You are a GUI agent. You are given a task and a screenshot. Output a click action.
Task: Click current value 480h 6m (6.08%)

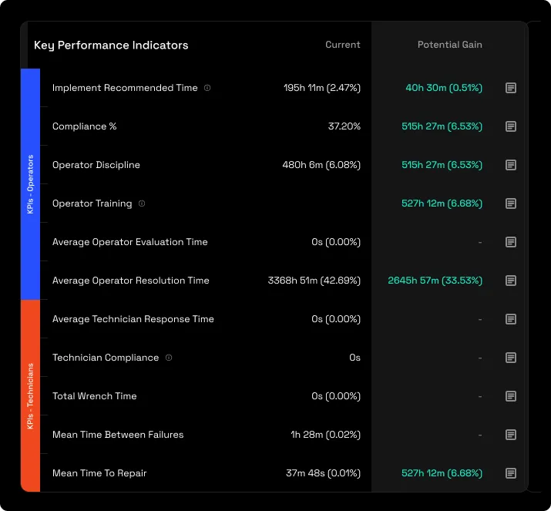(x=321, y=165)
